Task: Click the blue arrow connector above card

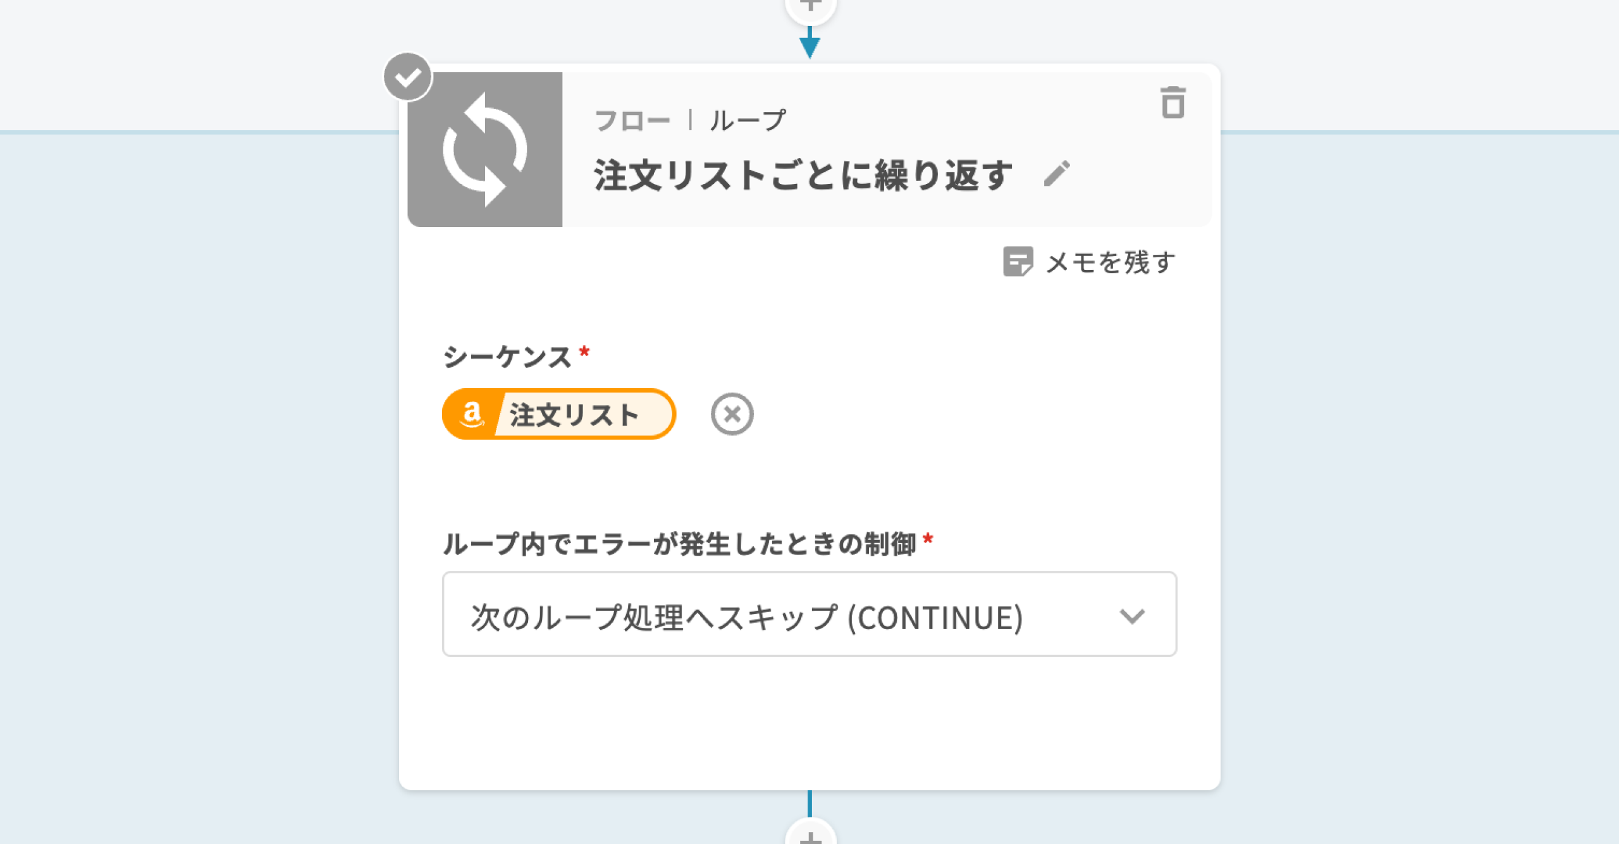Action: pyautogui.click(x=809, y=46)
